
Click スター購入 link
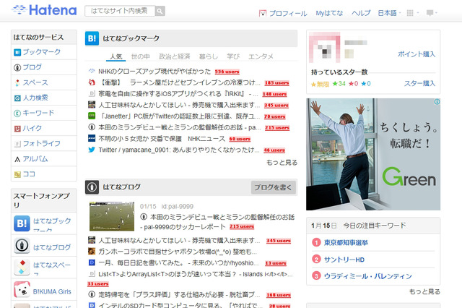419,83
